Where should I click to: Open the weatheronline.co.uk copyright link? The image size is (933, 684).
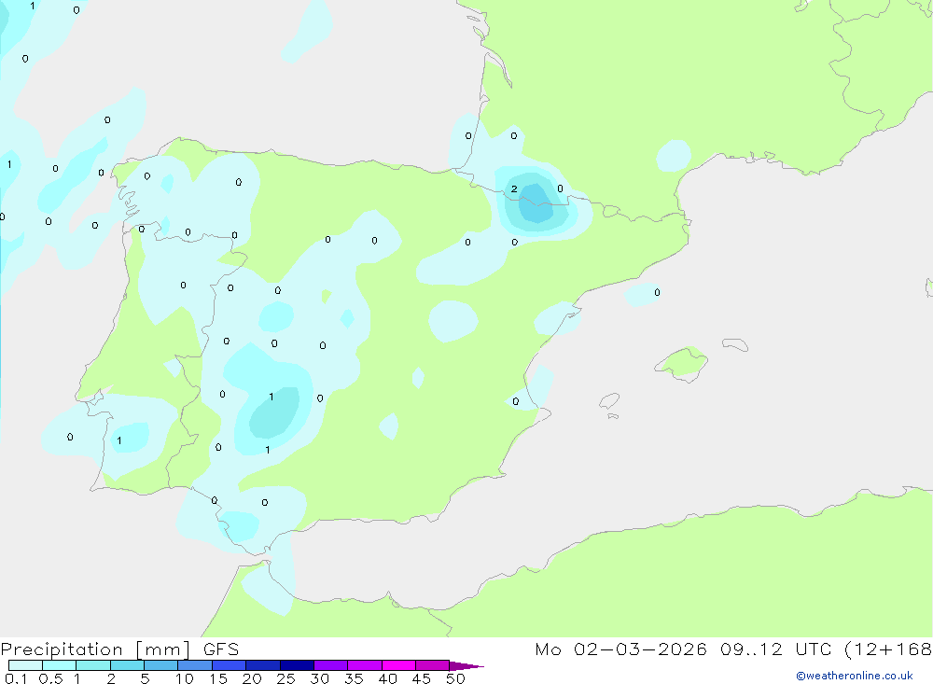coord(855,676)
